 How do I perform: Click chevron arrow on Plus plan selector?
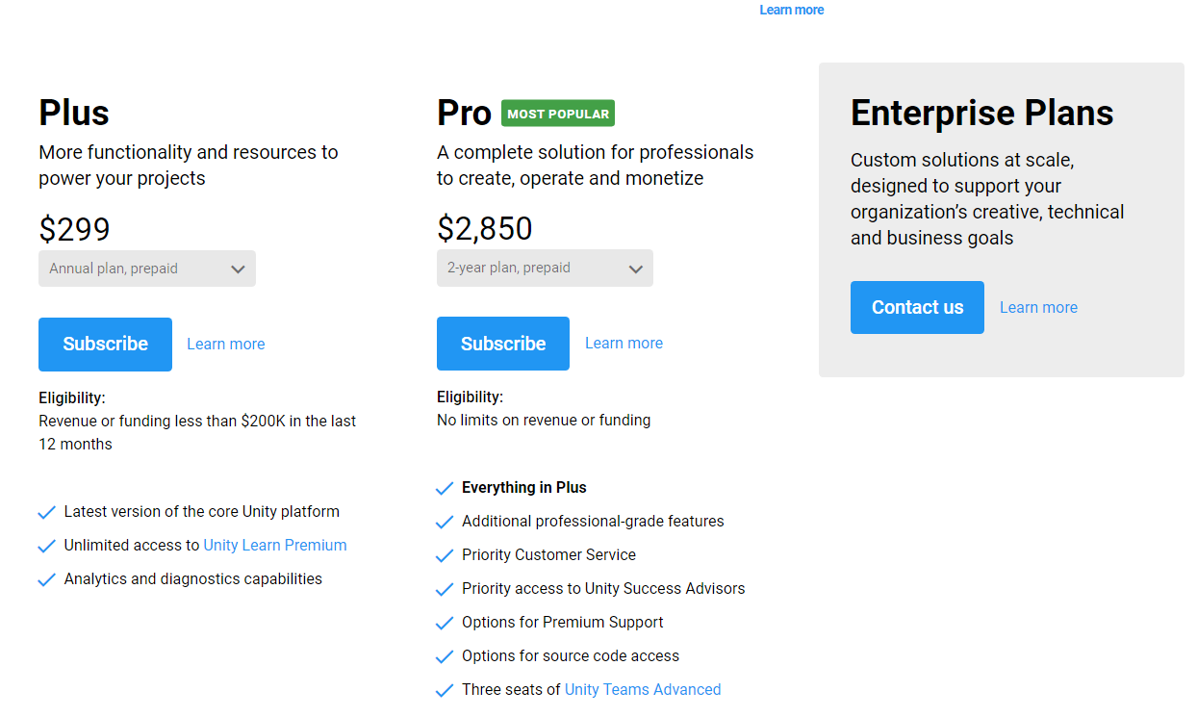click(238, 269)
